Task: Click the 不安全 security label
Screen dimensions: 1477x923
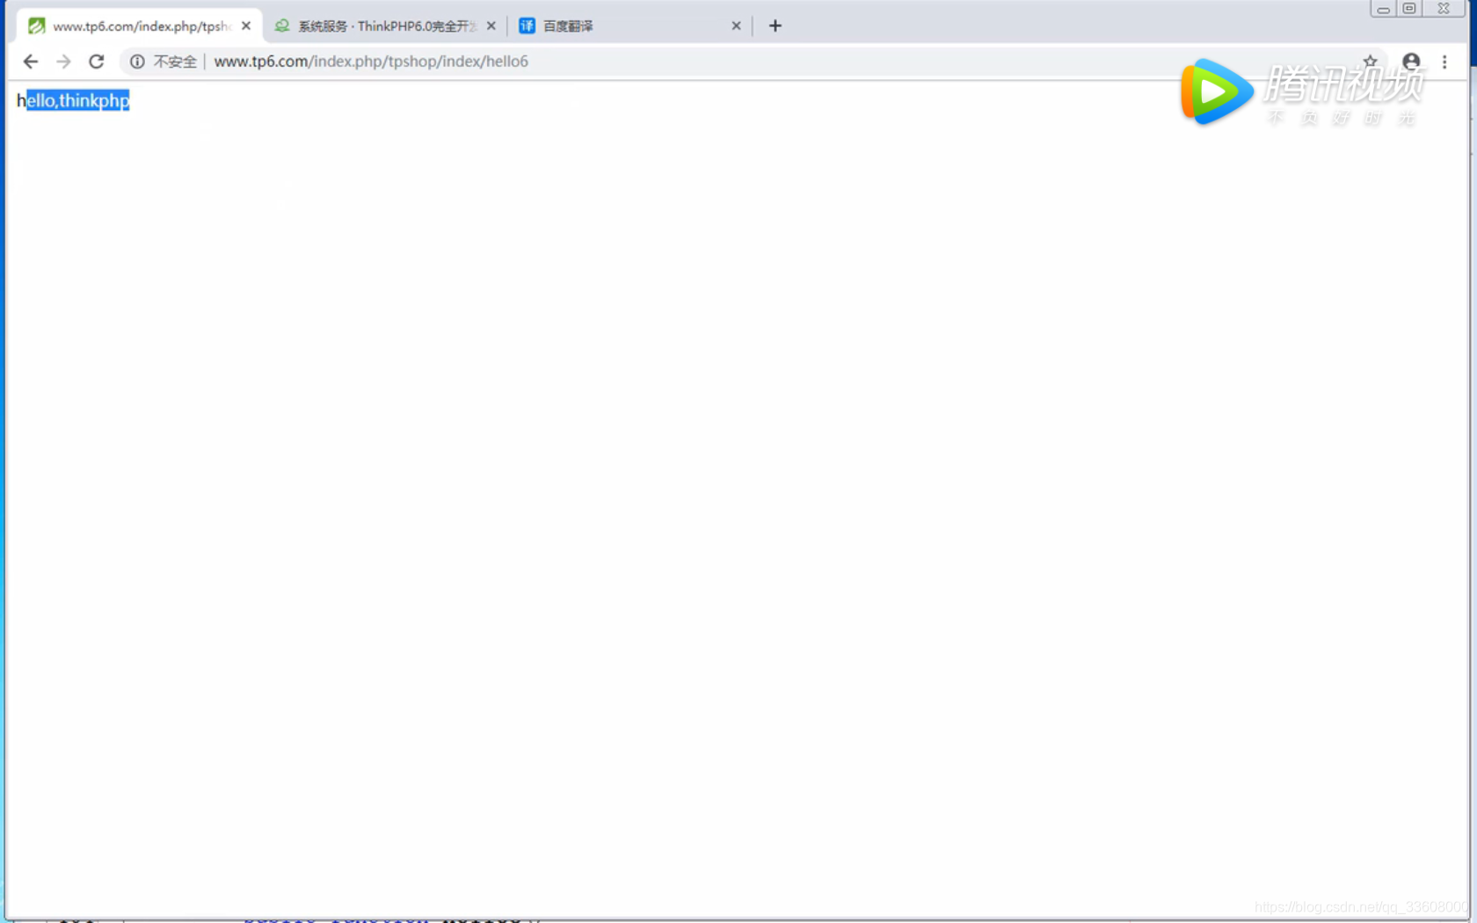Action: coord(175,62)
